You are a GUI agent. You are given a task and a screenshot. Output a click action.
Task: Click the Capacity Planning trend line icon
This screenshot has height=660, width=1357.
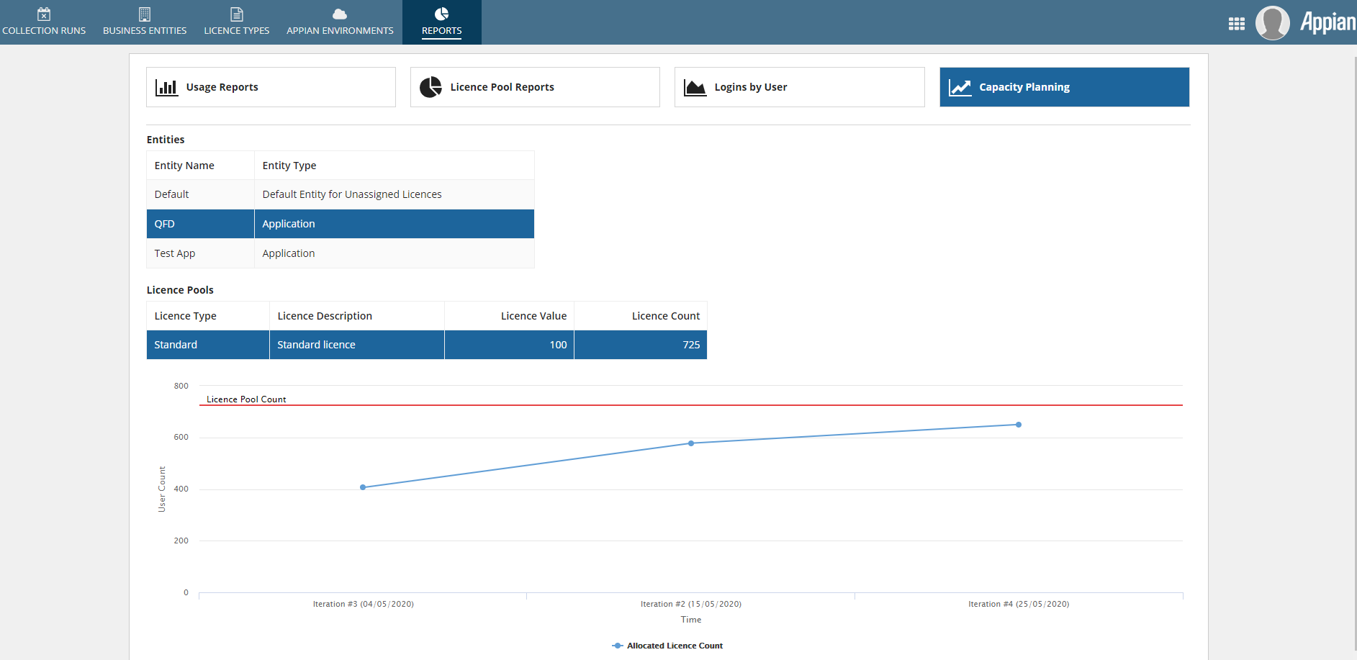pyautogui.click(x=960, y=88)
